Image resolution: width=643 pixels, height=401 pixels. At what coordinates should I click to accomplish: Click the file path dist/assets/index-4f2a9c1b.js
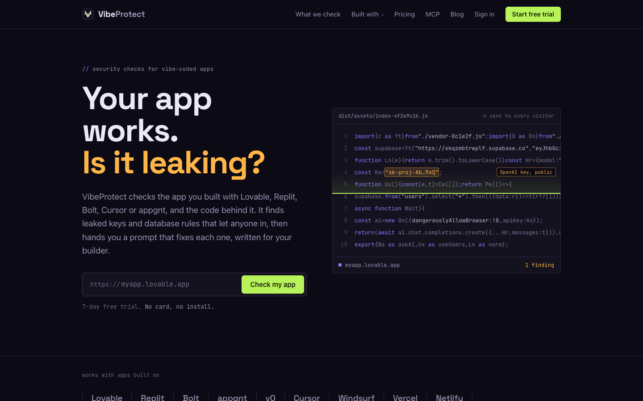coord(383,116)
